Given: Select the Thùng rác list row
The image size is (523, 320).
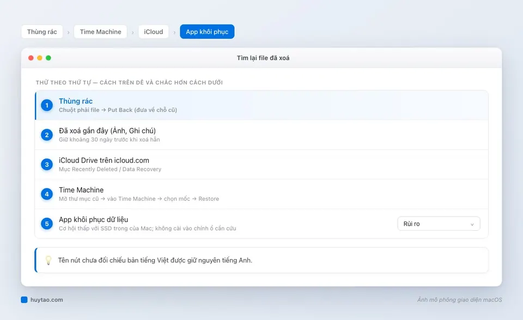Looking at the screenshot, I should tap(261, 106).
